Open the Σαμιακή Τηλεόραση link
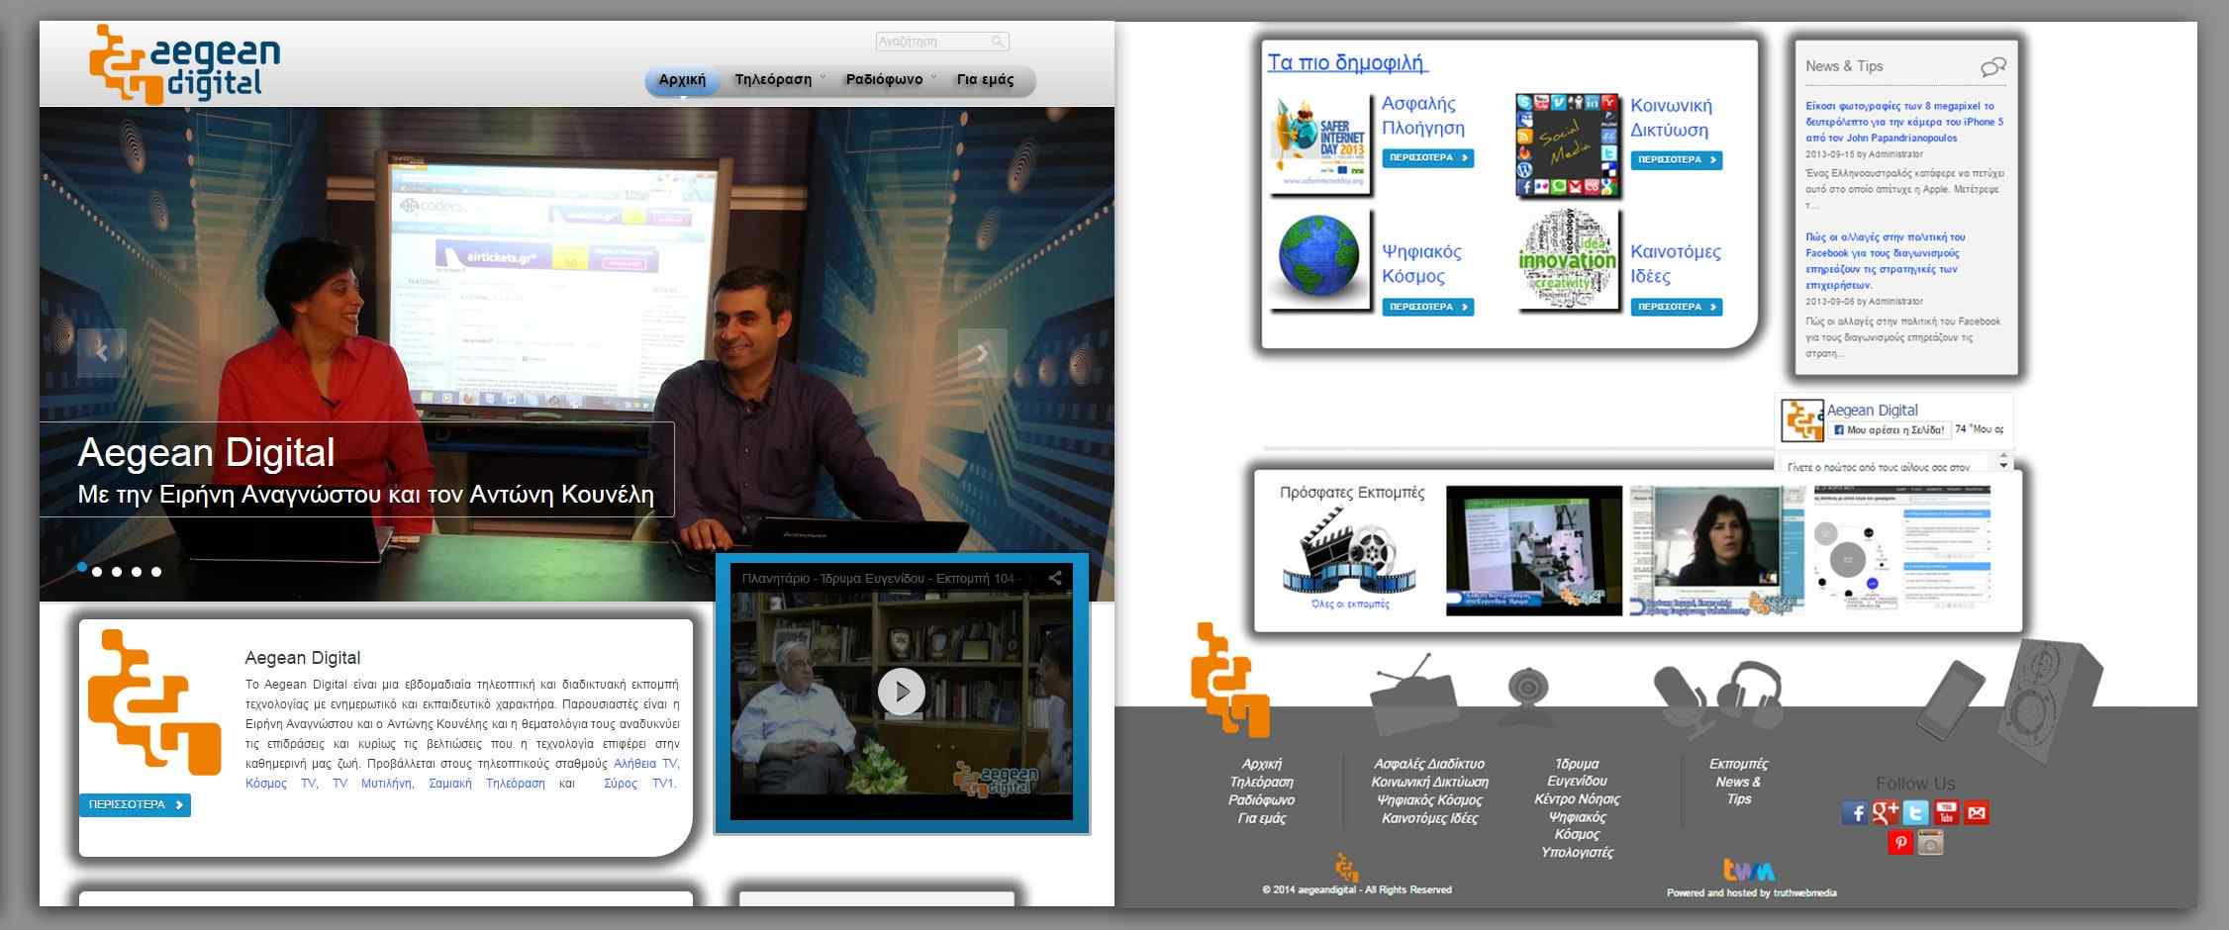 point(487,784)
